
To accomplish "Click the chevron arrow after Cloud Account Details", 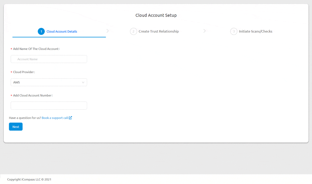I will [108, 31].
